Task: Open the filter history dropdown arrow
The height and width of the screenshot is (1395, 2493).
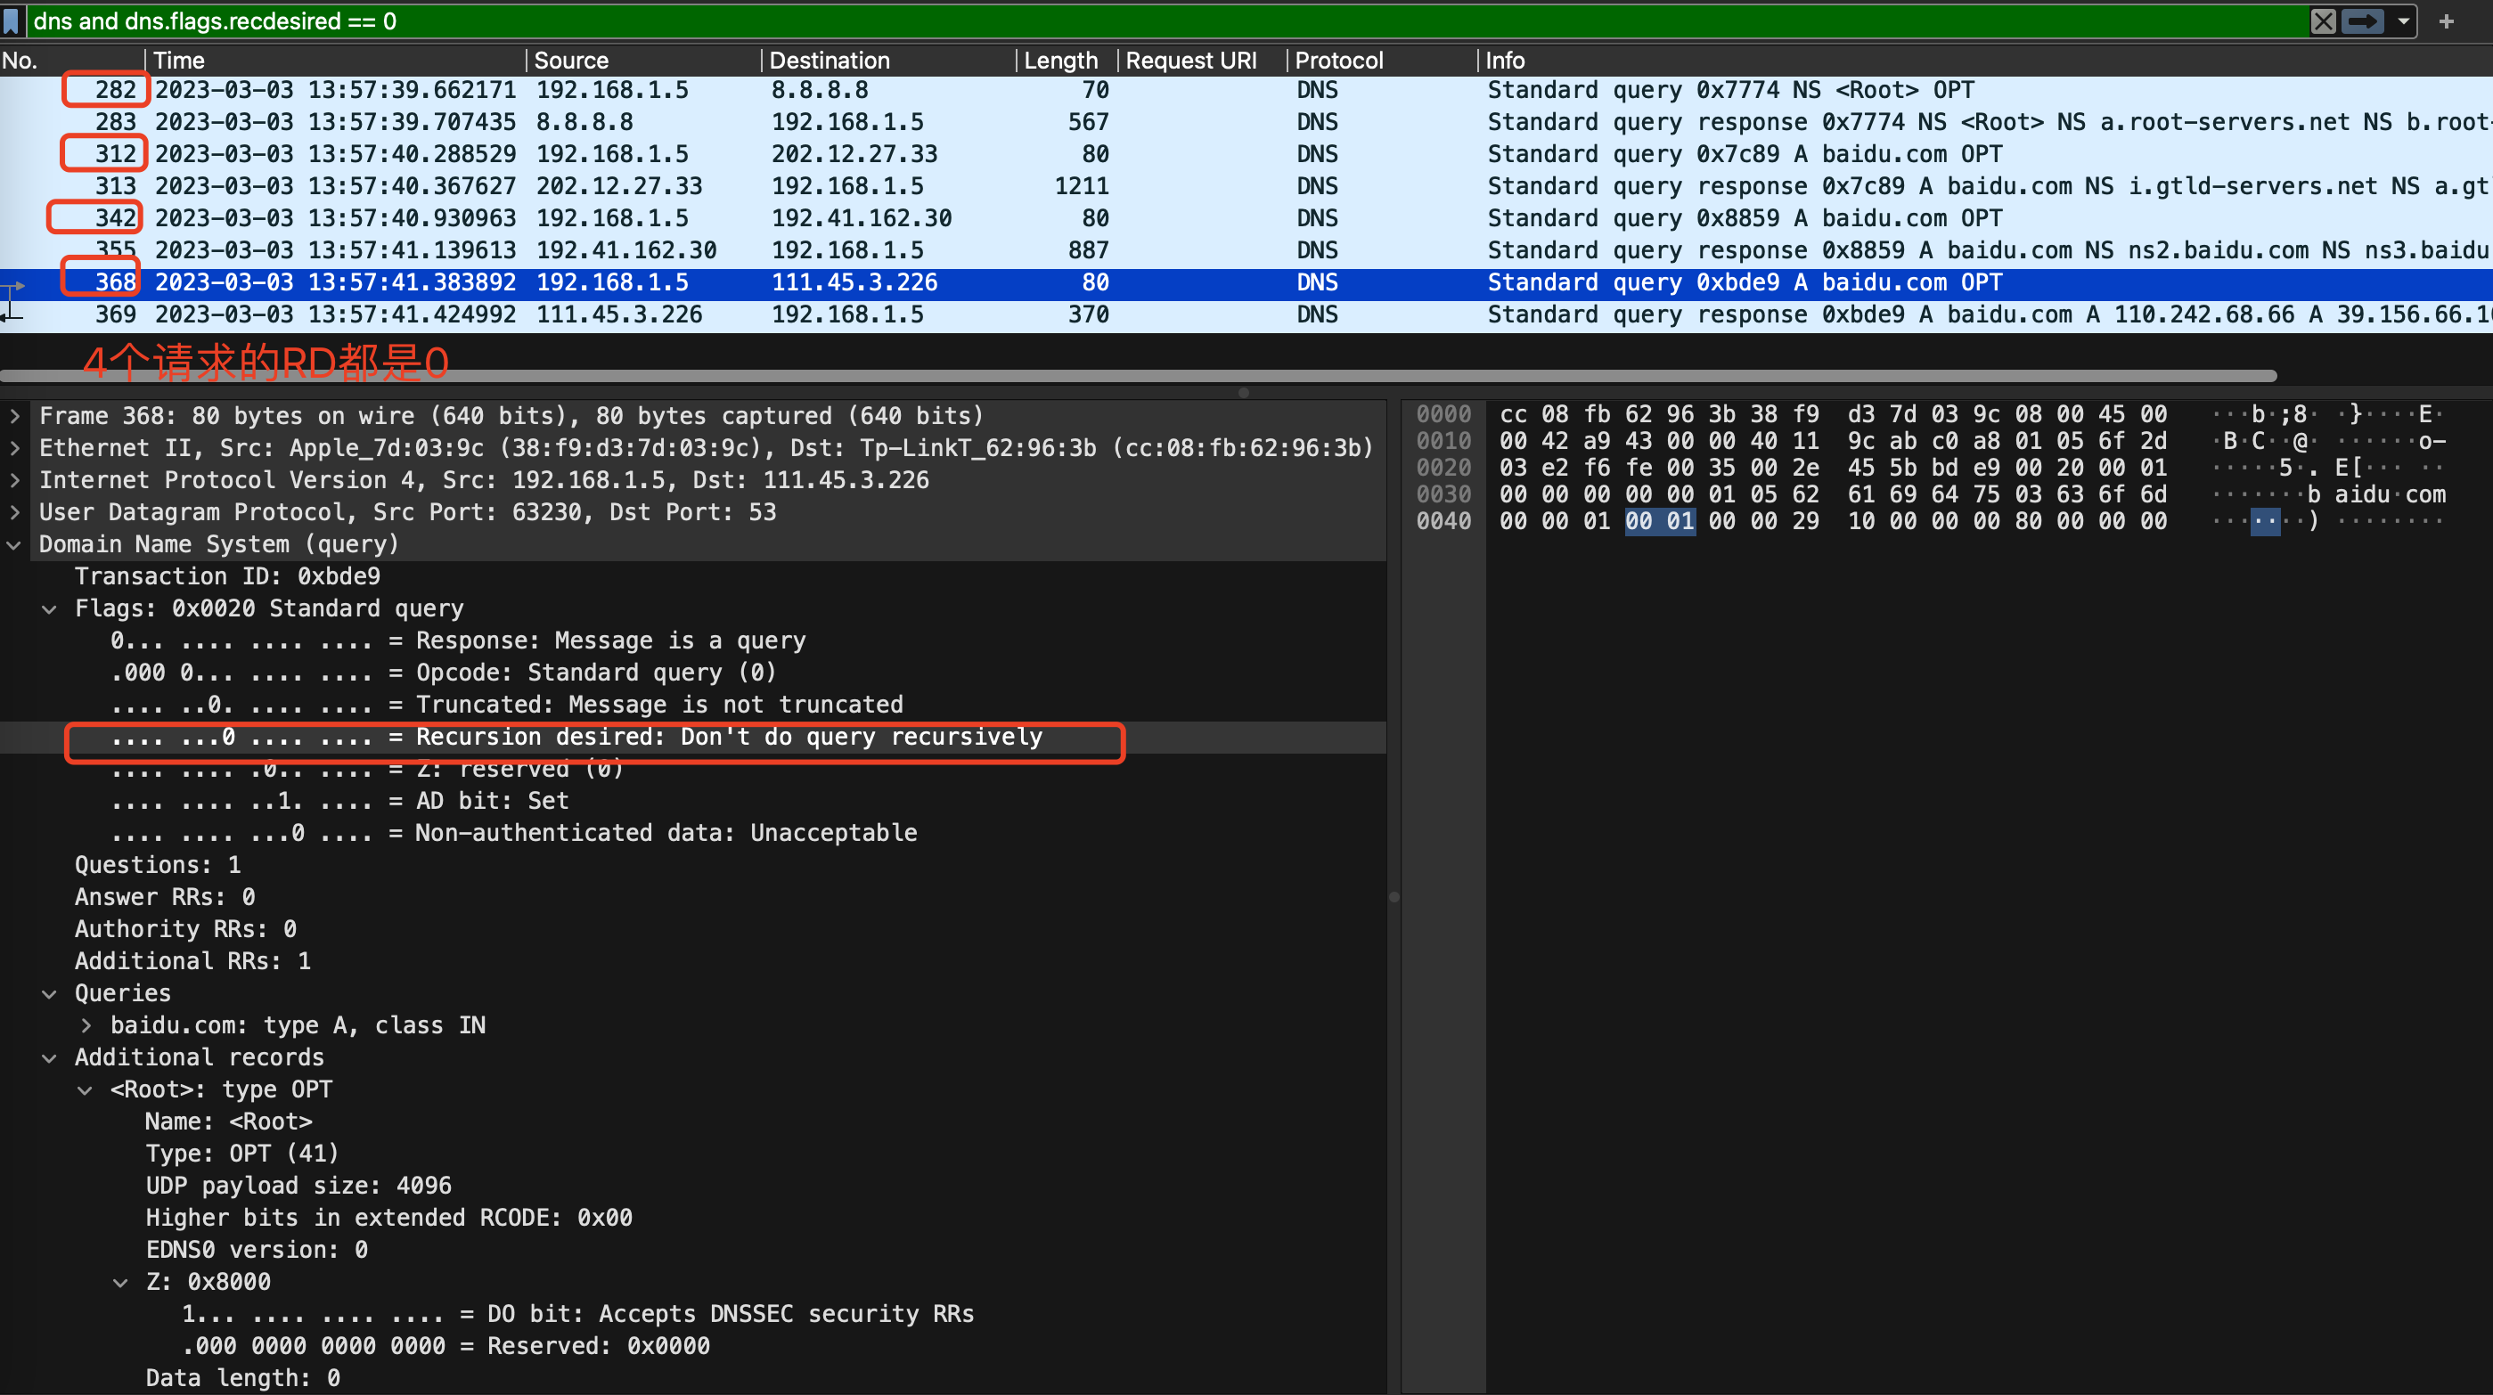Action: [x=2403, y=20]
